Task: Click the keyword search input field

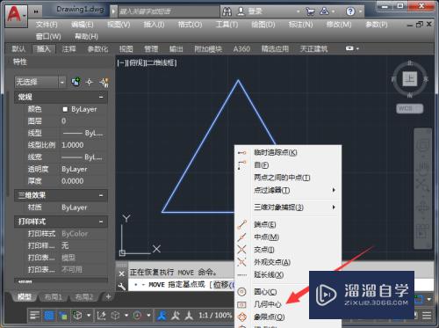Action: (x=168, y=11)
